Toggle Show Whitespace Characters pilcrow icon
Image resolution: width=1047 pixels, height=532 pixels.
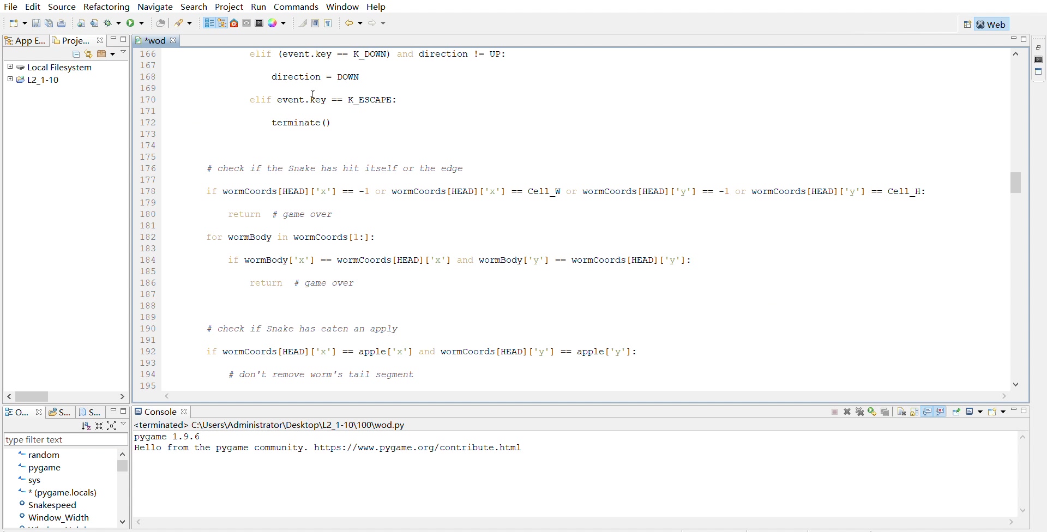pos(329,23)
